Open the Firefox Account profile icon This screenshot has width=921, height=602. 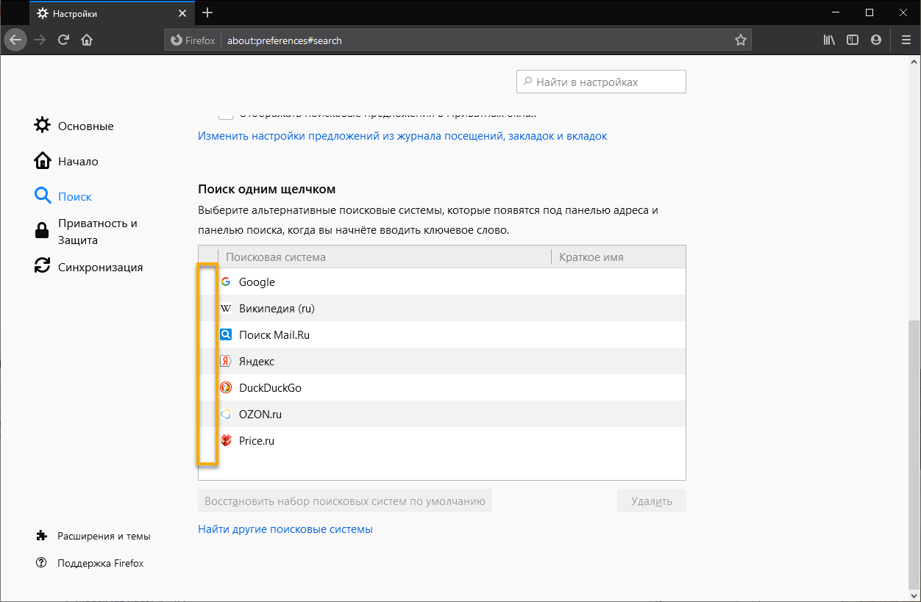click(x=875, y=40)
